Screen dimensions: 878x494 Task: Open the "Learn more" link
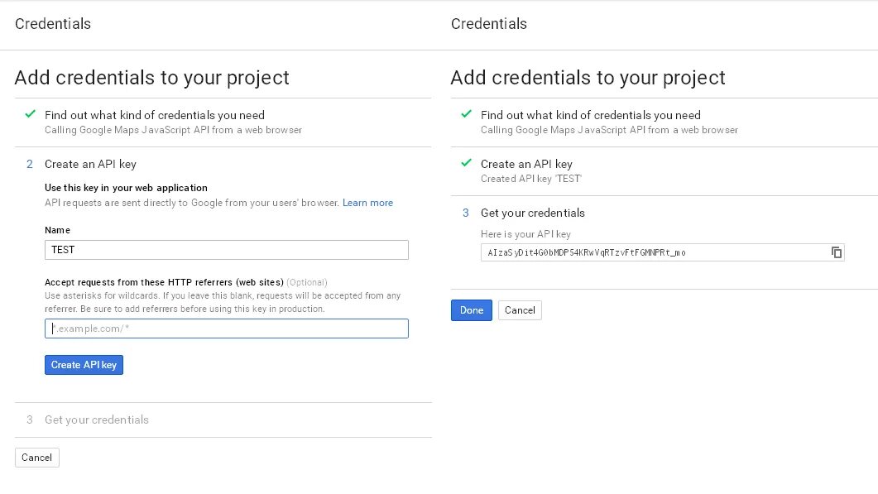(367, 203)
